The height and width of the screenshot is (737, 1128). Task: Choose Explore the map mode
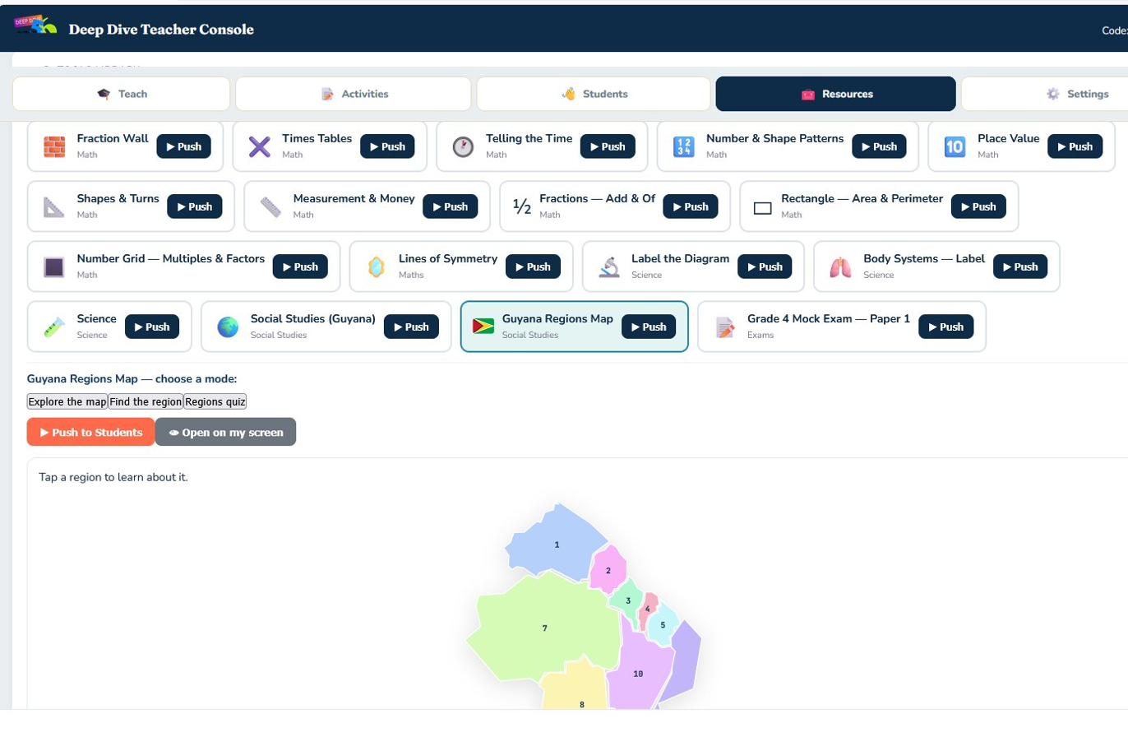point(67,401)
